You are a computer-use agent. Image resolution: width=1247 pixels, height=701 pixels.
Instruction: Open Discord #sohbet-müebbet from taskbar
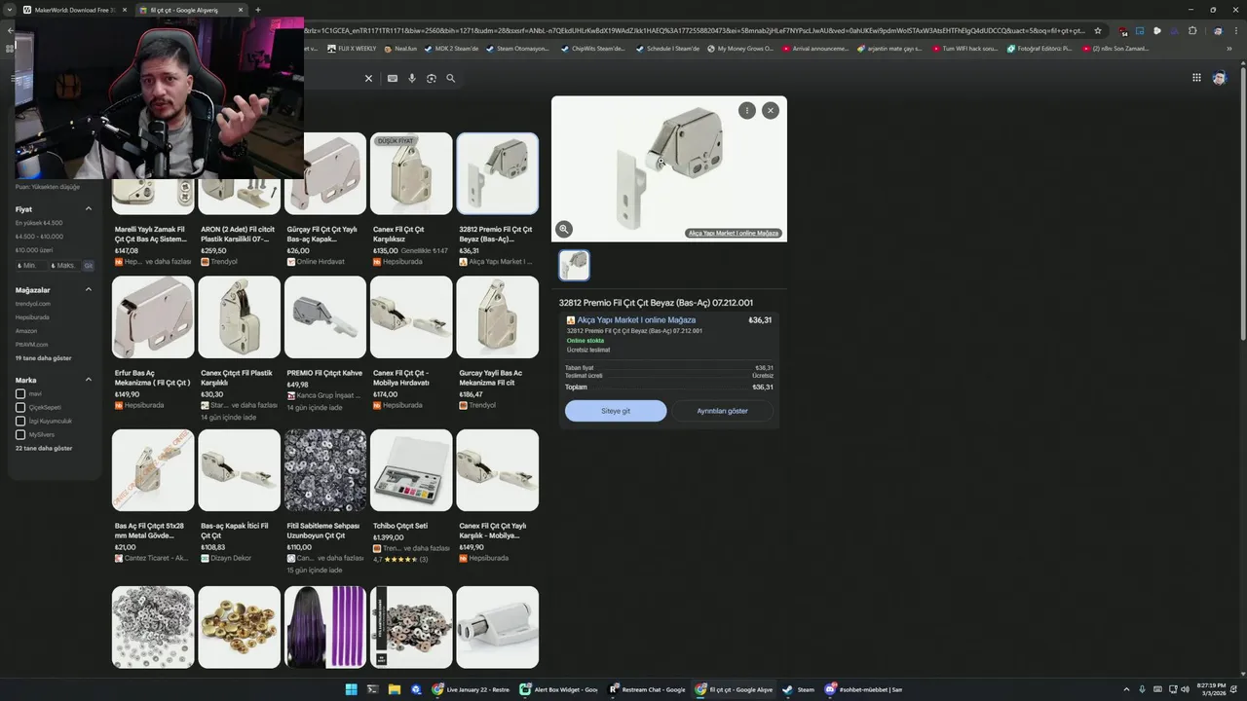coord(862,689)
